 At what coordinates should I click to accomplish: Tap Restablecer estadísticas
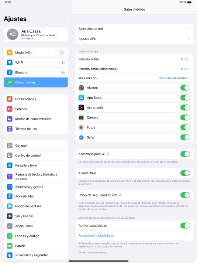[96, 236]
